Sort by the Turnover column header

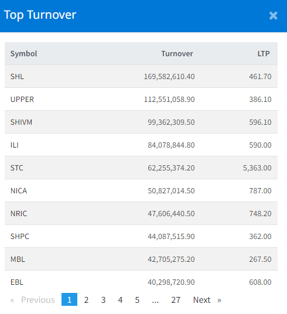[x=177, y=54]
